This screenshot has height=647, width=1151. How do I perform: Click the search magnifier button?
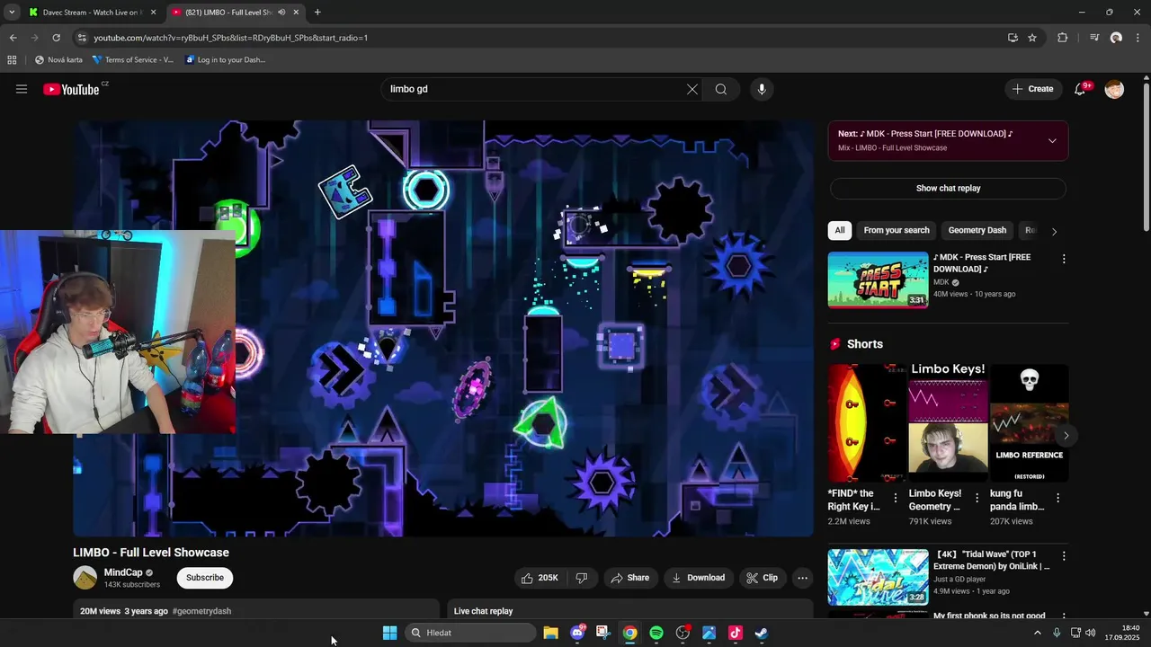721,89
